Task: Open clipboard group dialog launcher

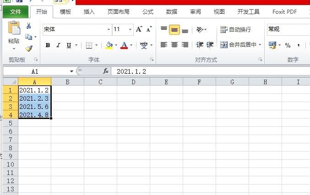Action: (36, 59)
